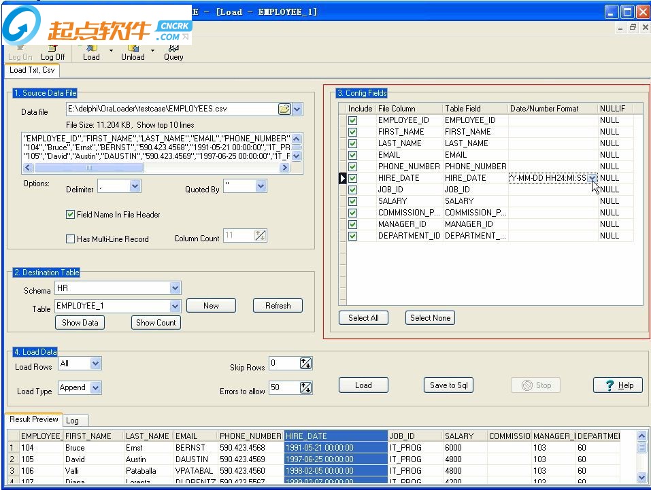Click the Save to Sql button
This screenshot has width=651, height=490.
tap(448, 385)
